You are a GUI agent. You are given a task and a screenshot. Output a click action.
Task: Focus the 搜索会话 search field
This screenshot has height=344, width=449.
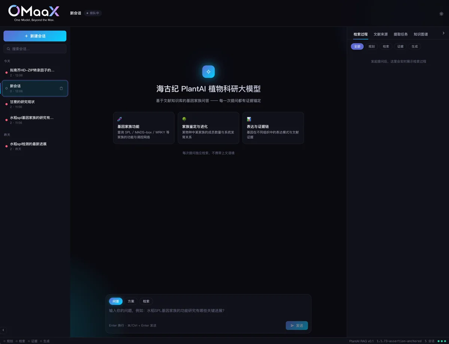35,49
